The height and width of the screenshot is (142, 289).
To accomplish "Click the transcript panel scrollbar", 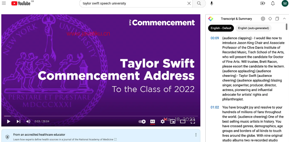I will [287, 27].
